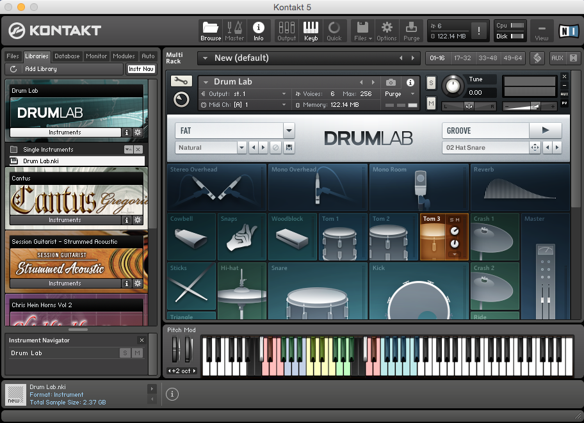The image size is (584, 423).
Task: Mute the Drum Lab instrument header
Action: point(431,103)
